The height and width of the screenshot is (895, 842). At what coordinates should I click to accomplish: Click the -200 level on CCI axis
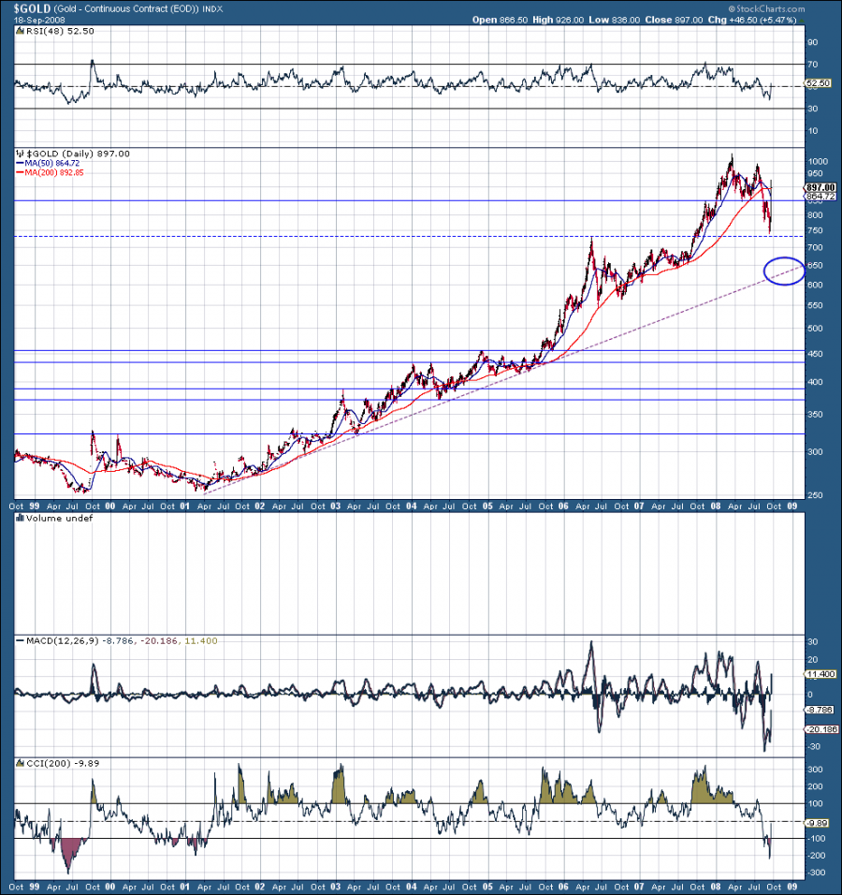817,856
